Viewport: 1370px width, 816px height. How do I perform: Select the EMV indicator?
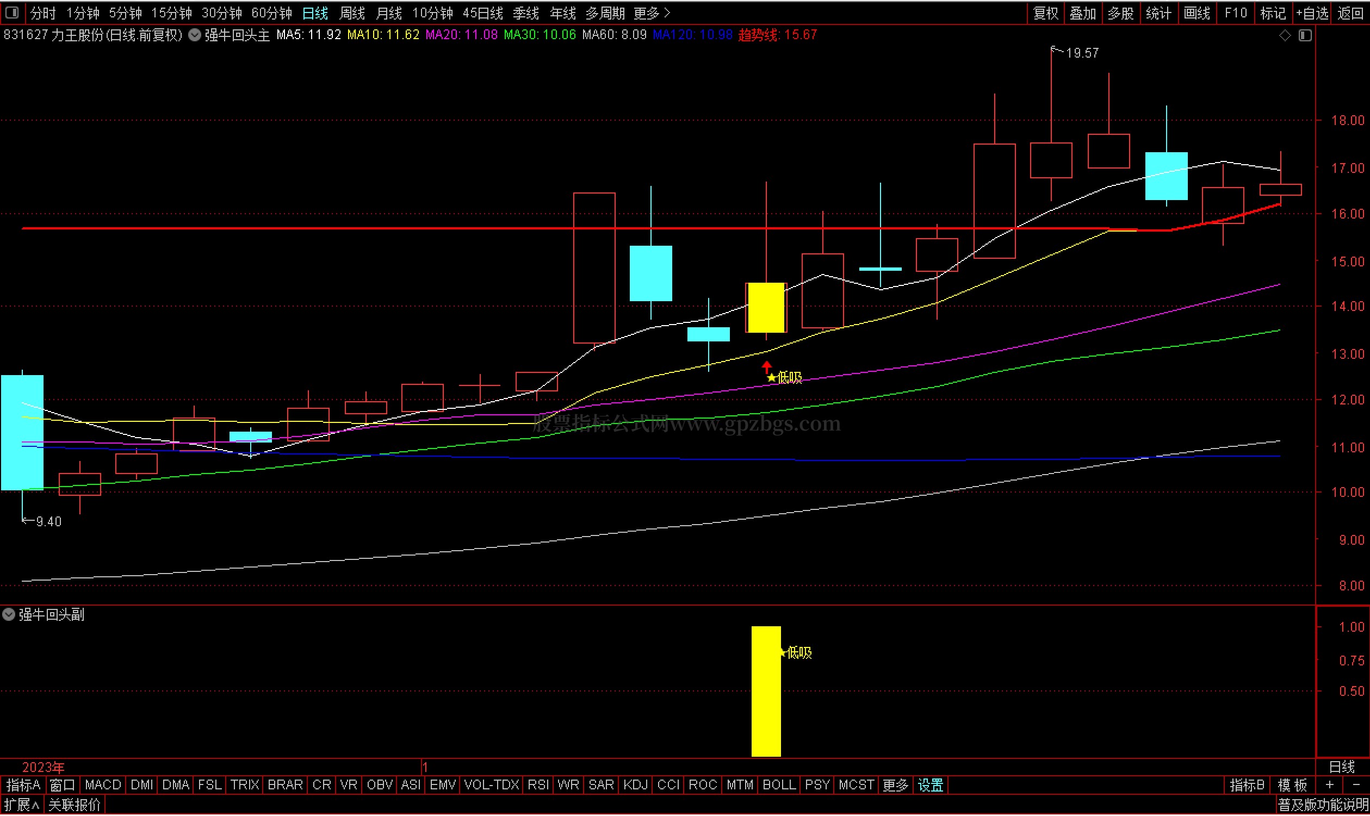443,785
